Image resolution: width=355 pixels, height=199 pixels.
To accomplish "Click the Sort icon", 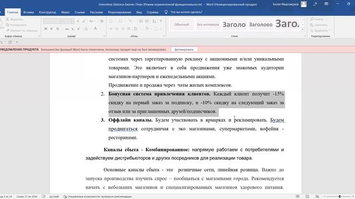I will pos(154,21).
